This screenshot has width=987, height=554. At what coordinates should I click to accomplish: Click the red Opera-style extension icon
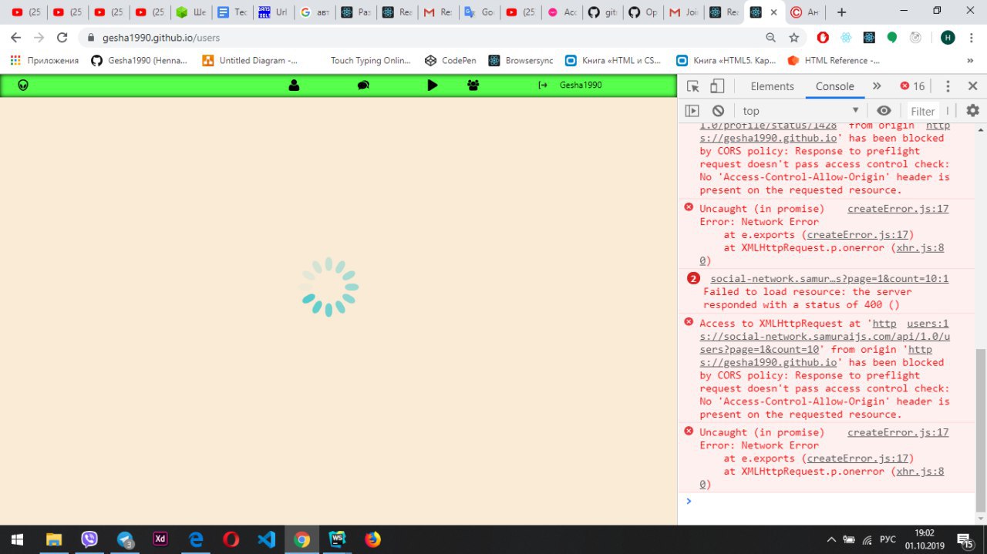(x=823, y=37)
